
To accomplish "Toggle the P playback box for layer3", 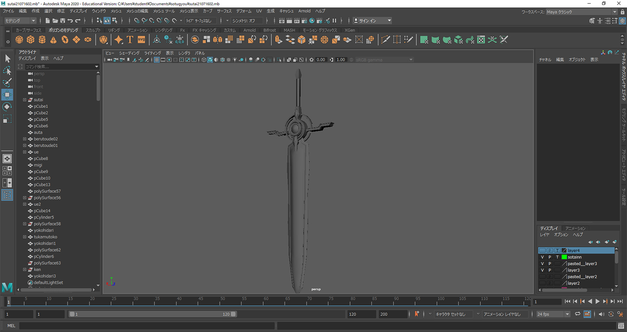I will pyautogui.click(x=550, y=270).
